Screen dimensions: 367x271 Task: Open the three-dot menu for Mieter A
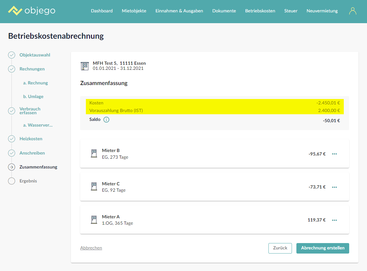334,220
